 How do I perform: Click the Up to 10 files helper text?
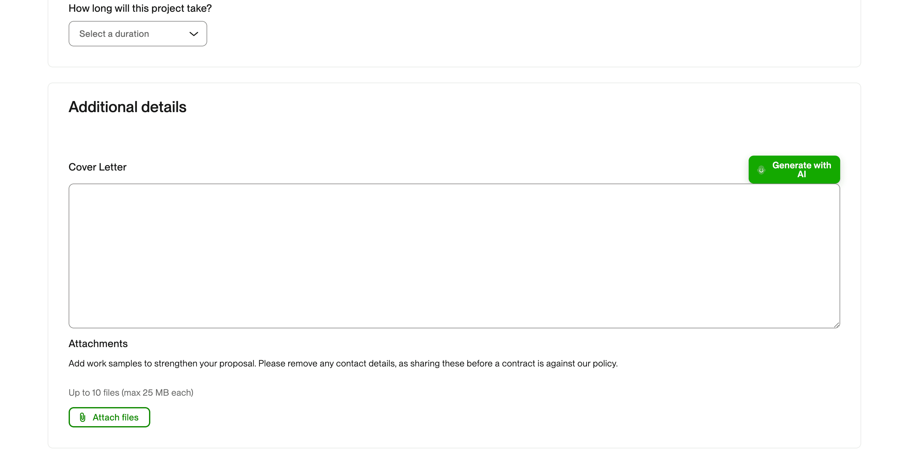tap(131, 392)
